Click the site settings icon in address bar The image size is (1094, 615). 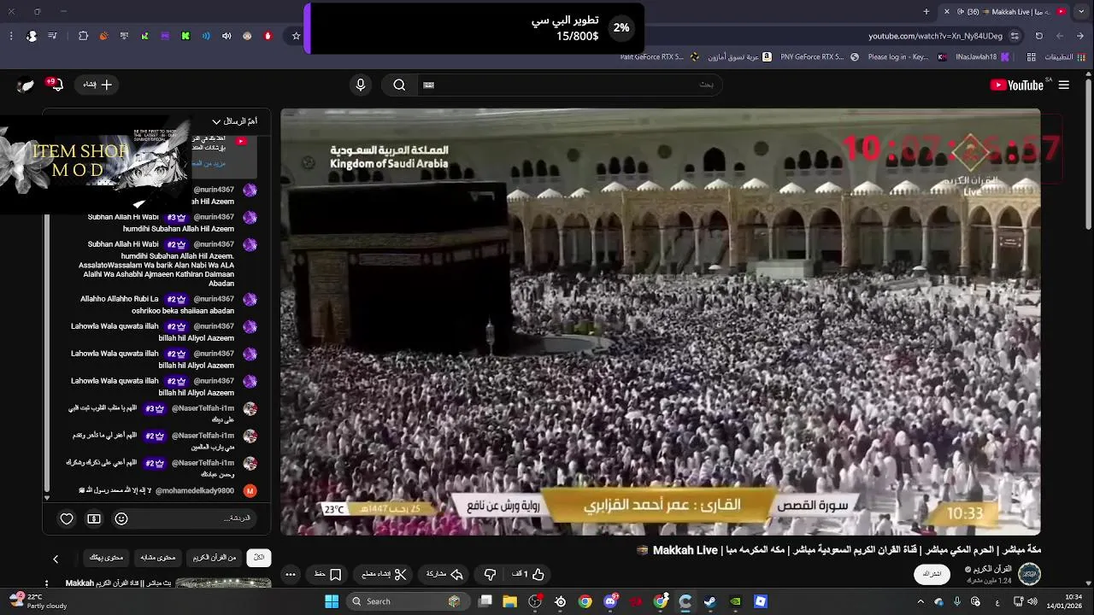click(x=1015, y=36)
